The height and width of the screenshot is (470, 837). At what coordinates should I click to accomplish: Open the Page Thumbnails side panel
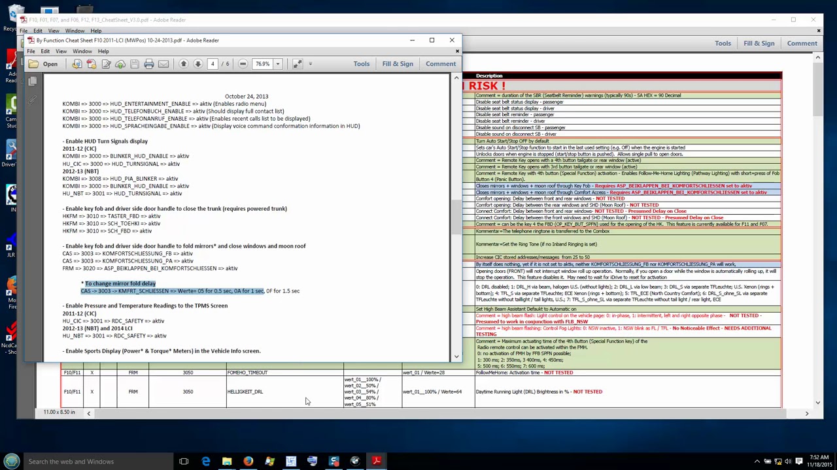(33, 82)
